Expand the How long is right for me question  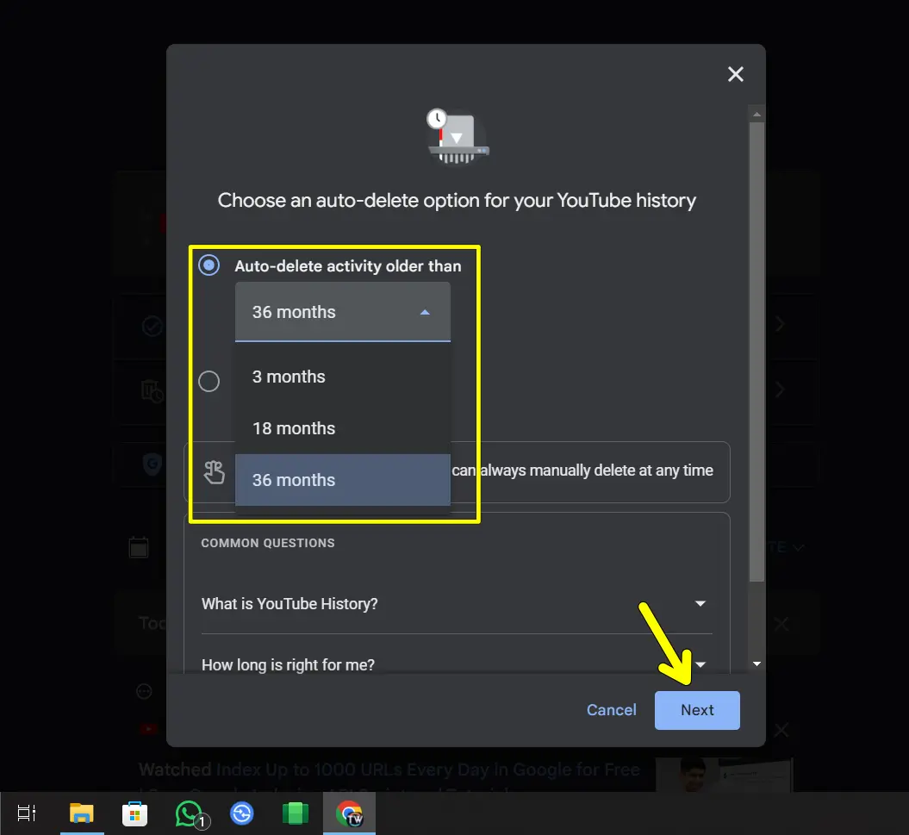700,664
